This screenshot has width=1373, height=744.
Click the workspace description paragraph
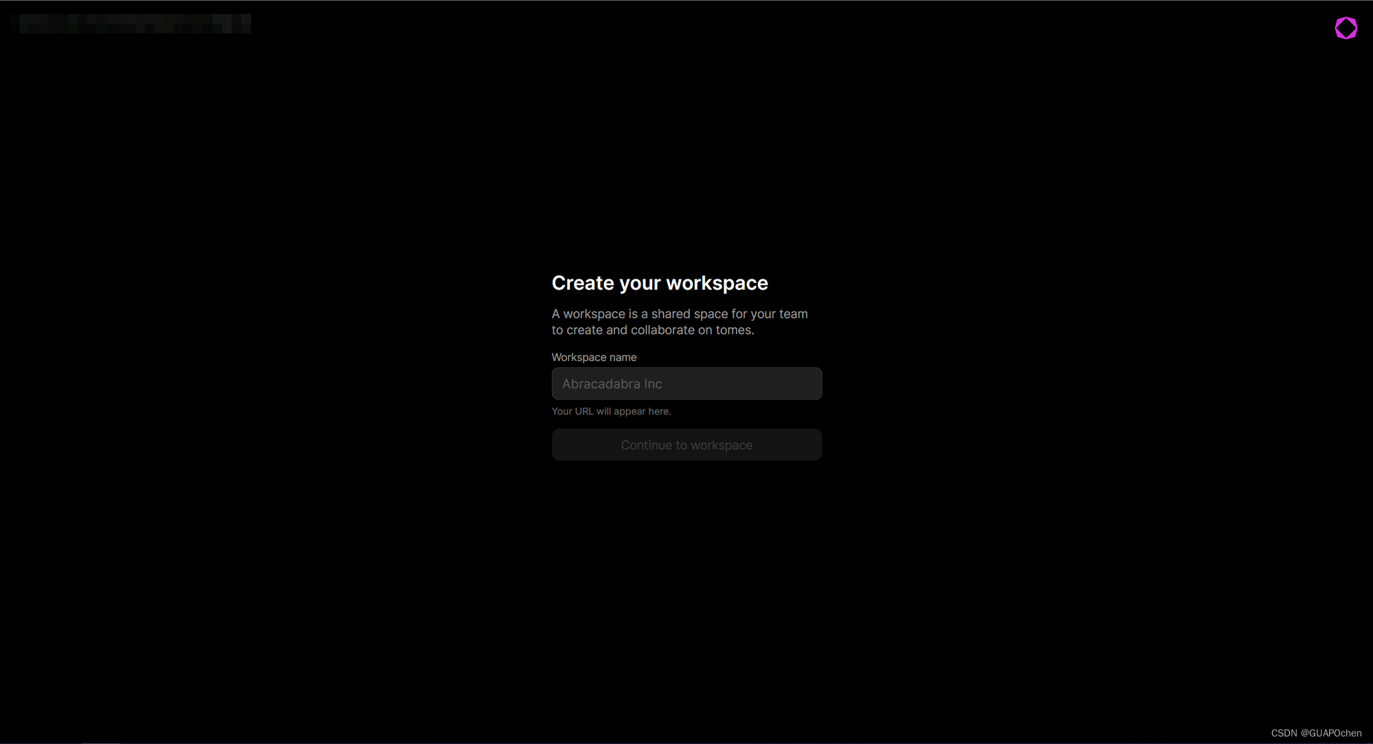(680, 322)
